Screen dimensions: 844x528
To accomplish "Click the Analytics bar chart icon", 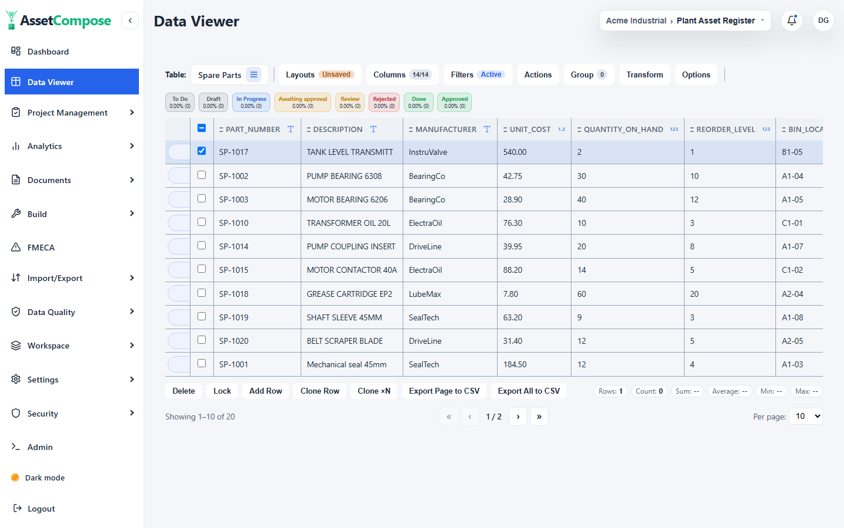I will pos(16,146).
